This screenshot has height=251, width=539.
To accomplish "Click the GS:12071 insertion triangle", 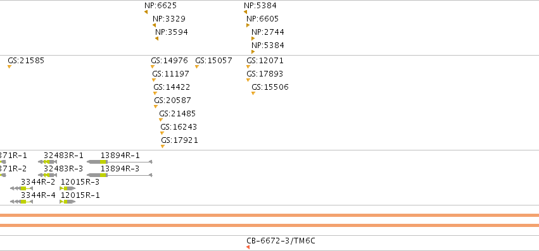I will pyautogui.click(x=248, y=66).
